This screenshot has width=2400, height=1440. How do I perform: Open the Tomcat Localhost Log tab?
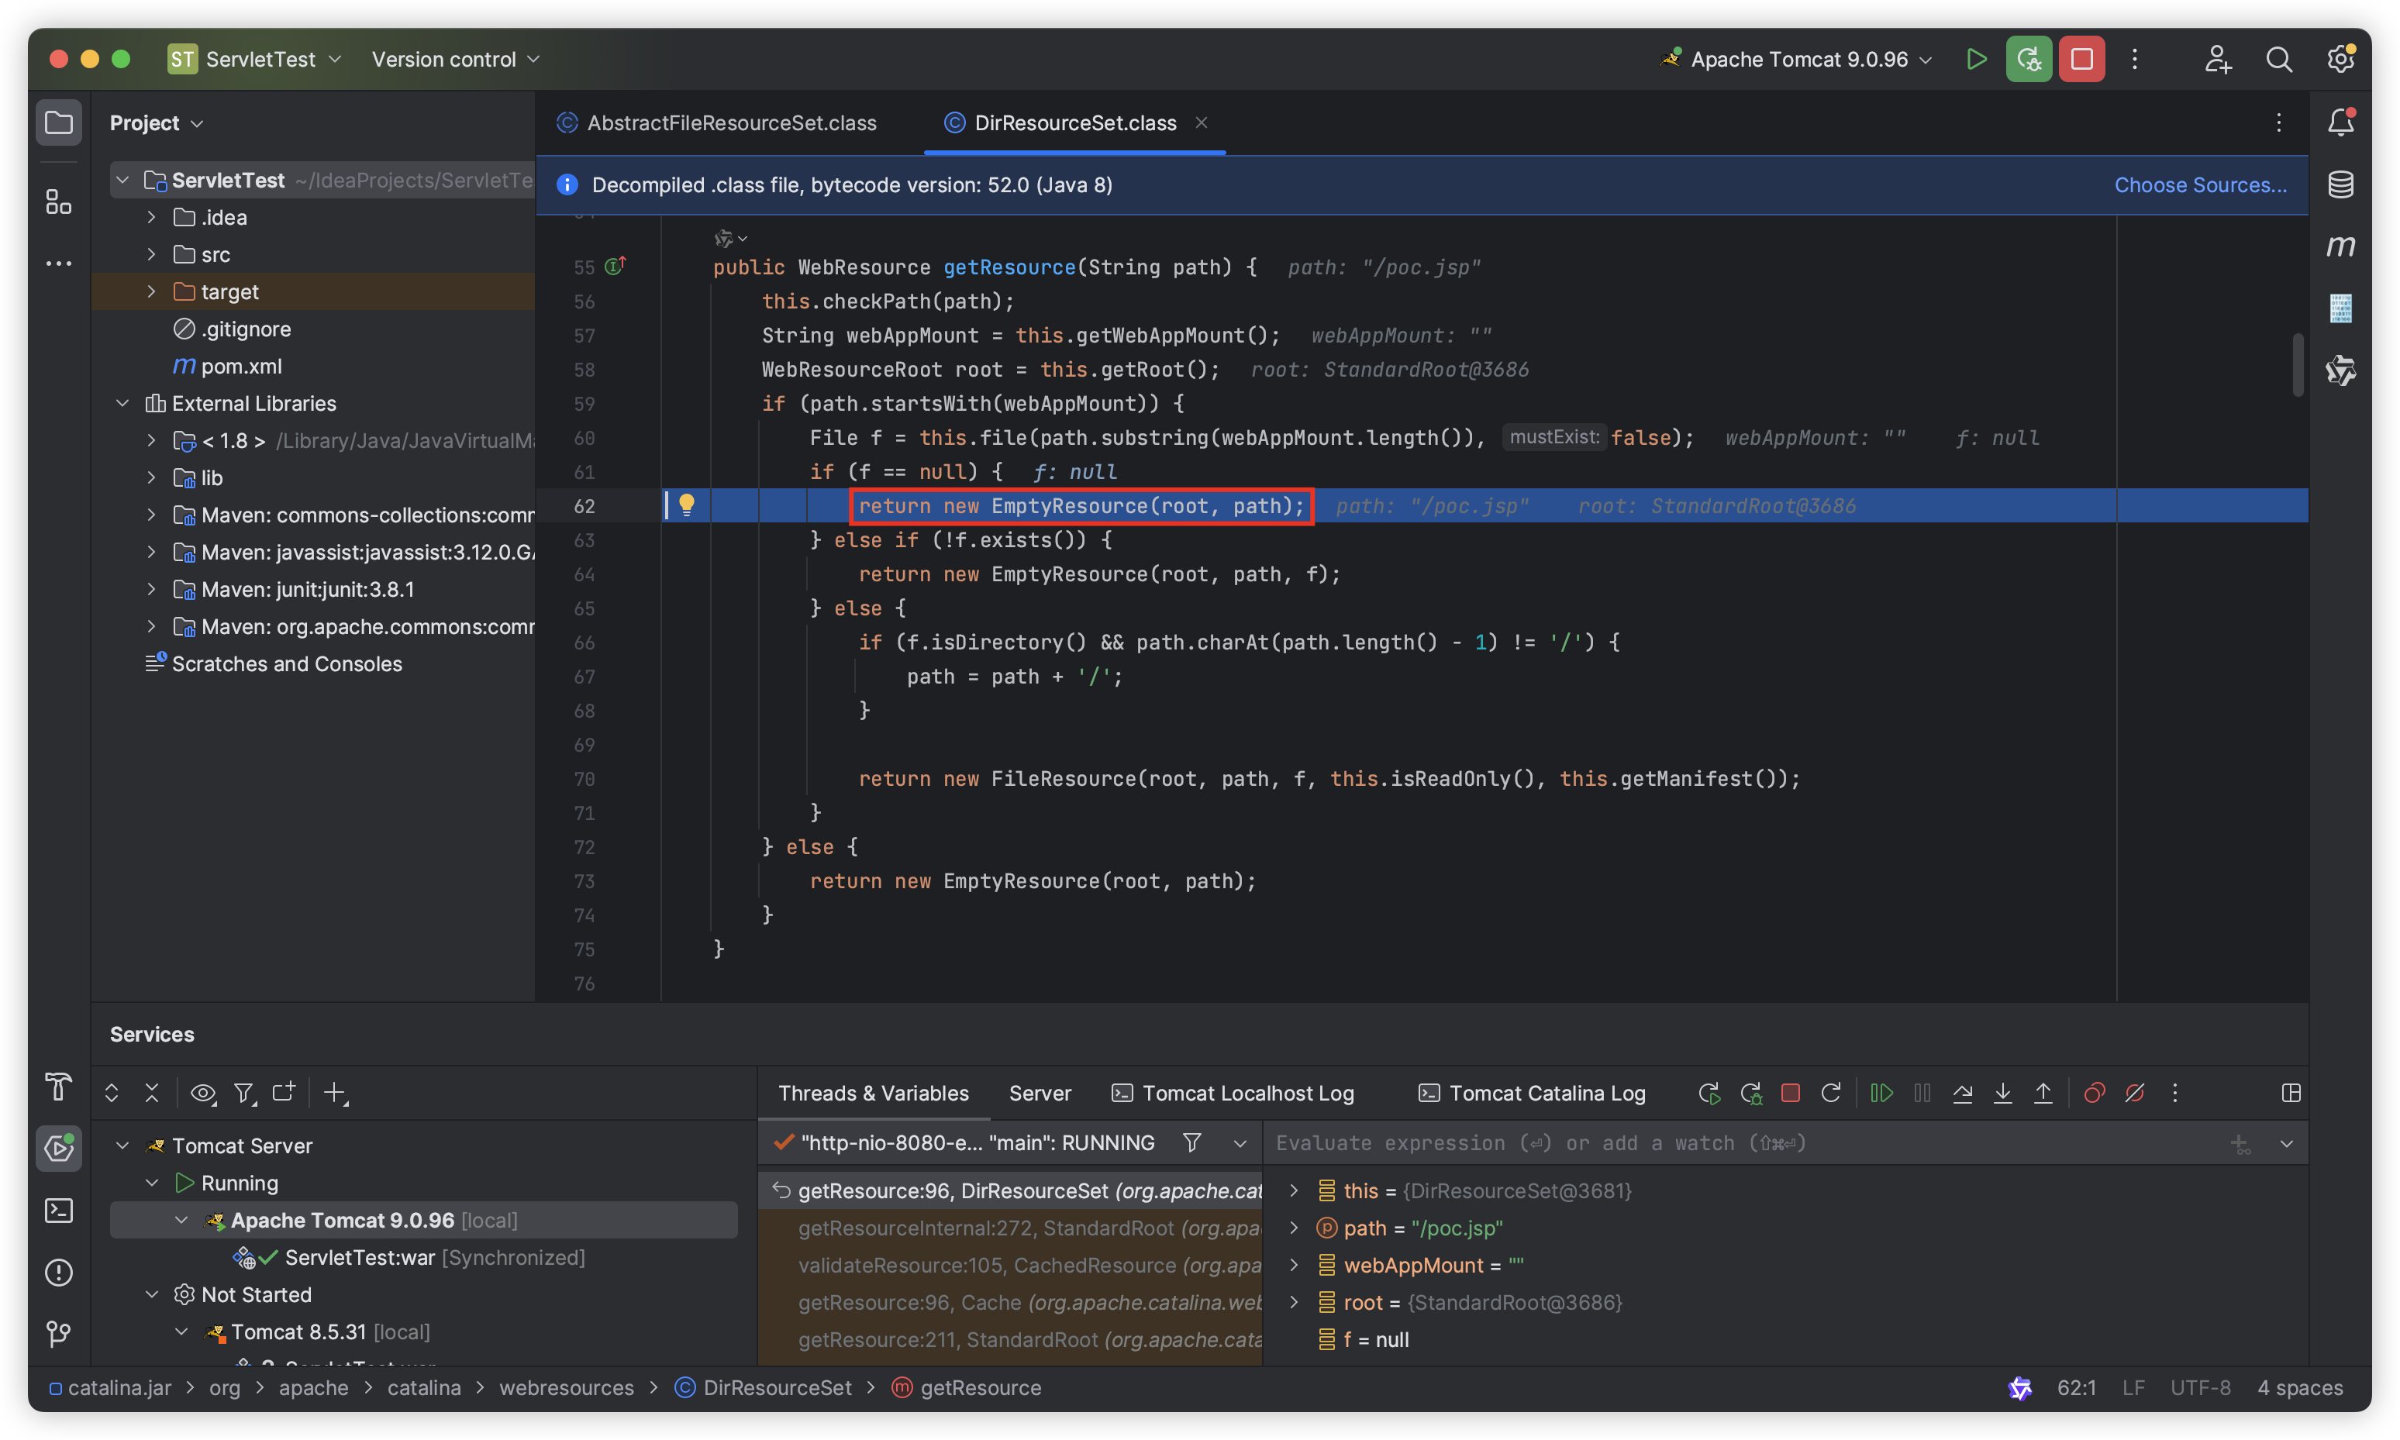coord(1233,1094)
